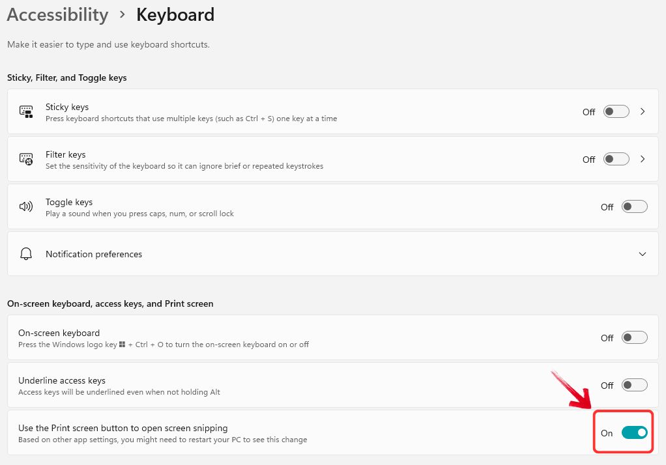Click the Filter keys keyboard icon

tap(26, 158)
